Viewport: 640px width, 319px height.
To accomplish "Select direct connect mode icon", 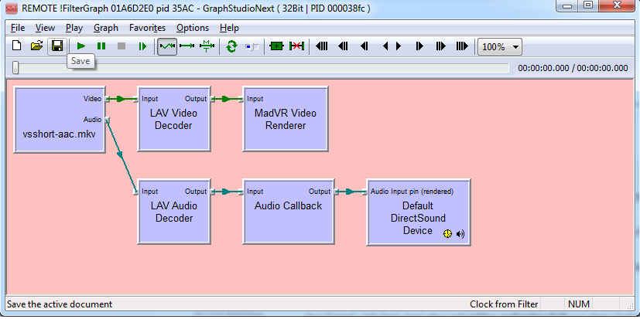I will click(x=187, y=46).
